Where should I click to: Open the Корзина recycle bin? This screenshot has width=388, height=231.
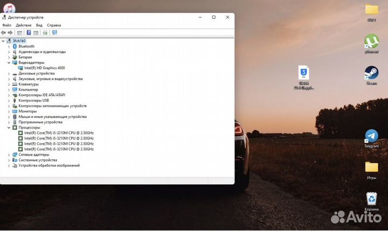(371, 201)
